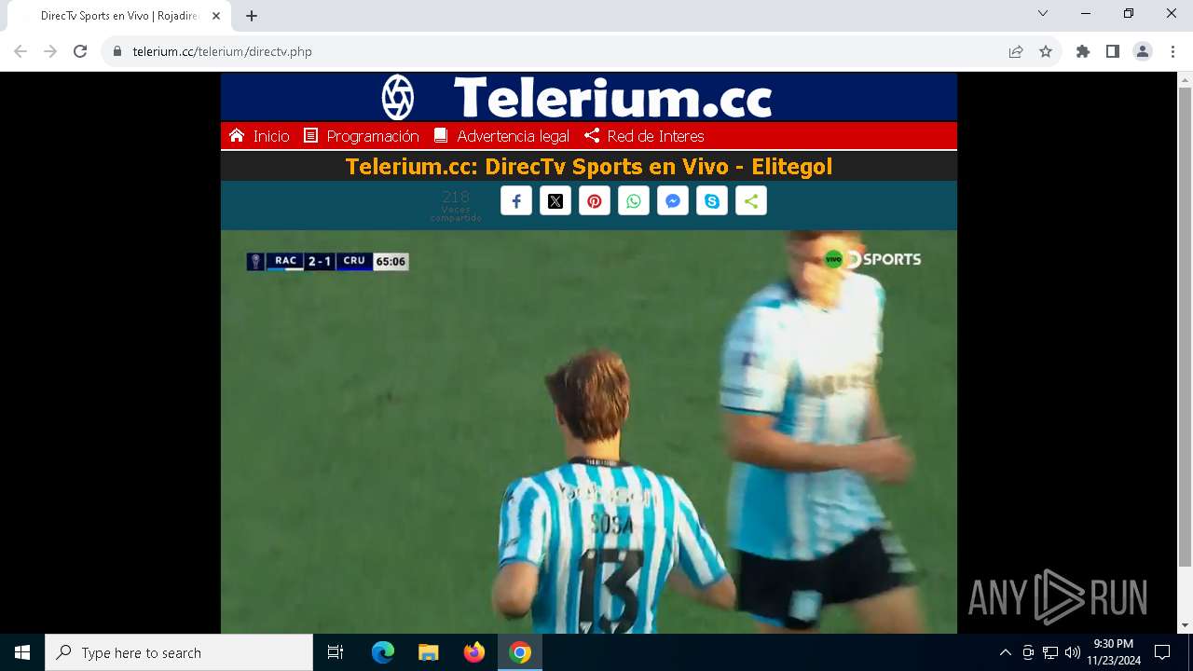This screenshot has width=1193, height=671.
Task: Open the Advertencia legal menu link
Action: tap(501, 136)
